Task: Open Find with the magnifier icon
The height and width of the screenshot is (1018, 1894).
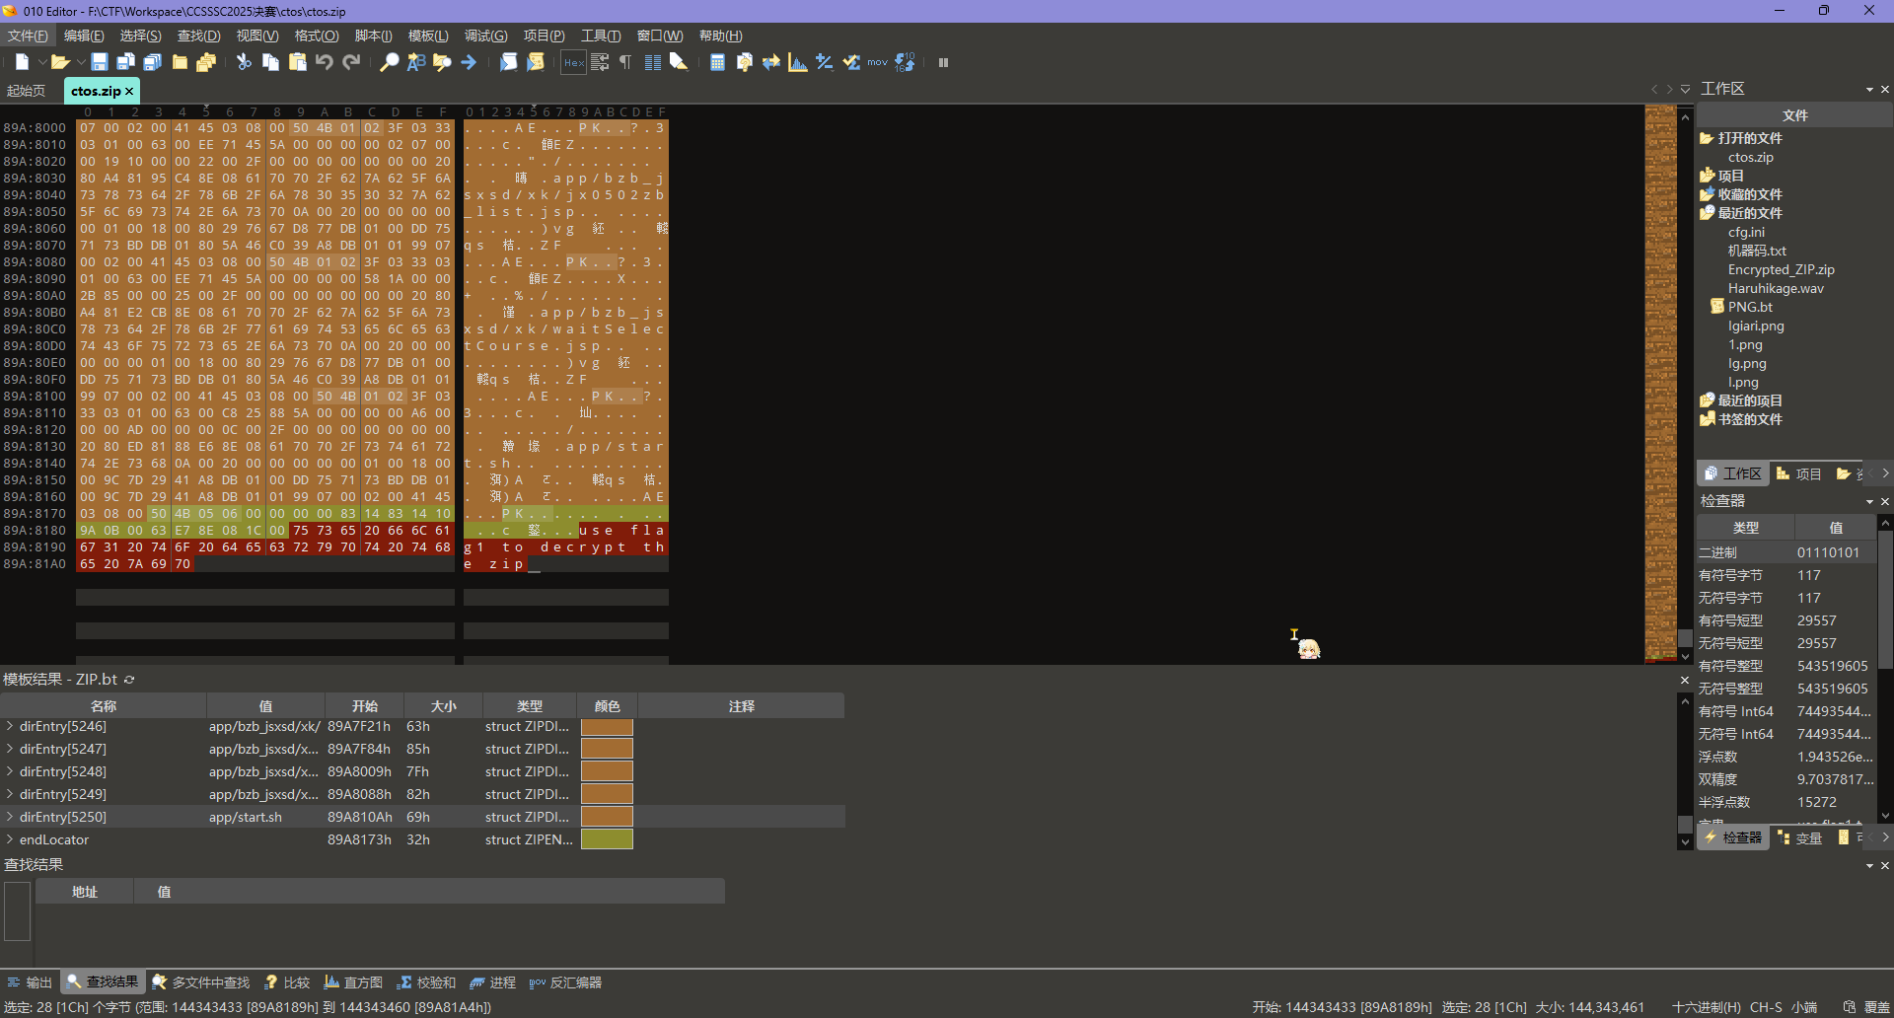Action: [x=390, y=62]
